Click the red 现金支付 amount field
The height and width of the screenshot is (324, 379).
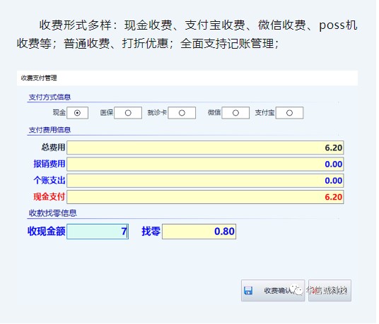pos(205,197)
